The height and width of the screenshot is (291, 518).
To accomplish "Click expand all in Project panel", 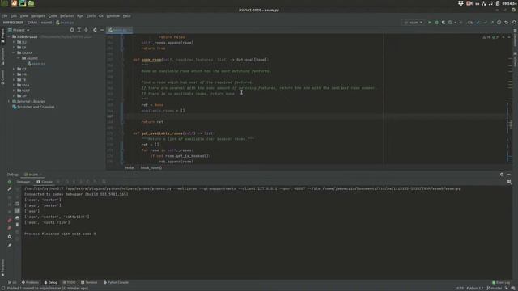I will (x=79, y=30).
